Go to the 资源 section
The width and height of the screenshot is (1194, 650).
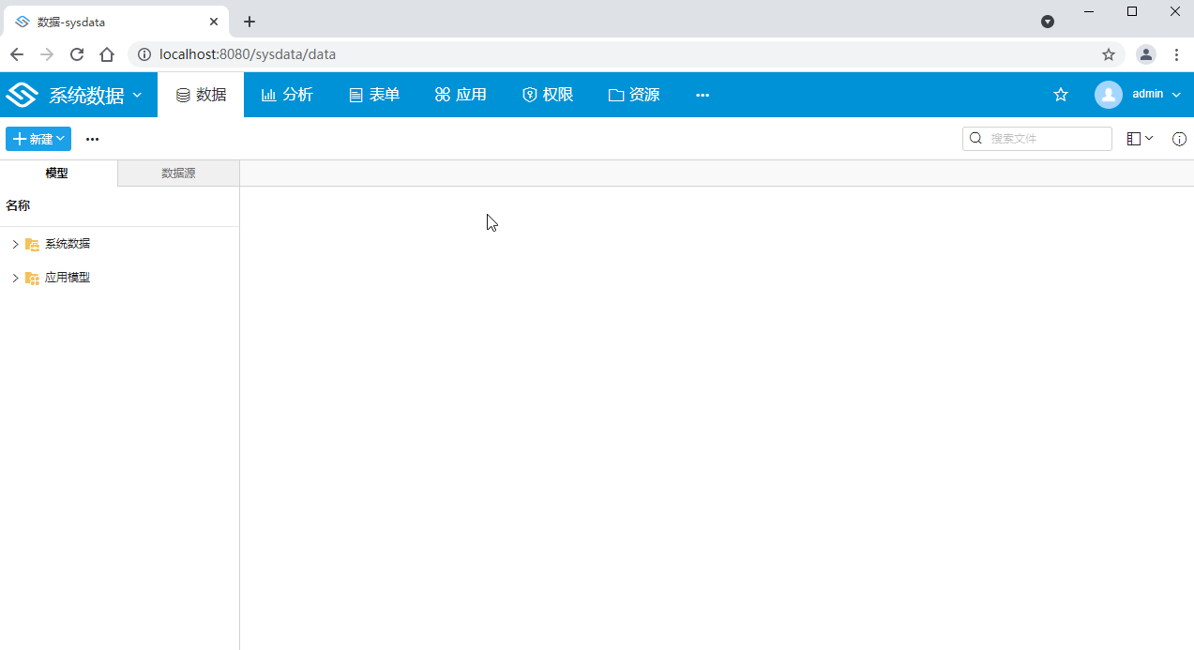point(634,95)
